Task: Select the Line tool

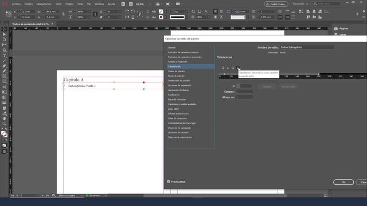Action: click(4, 61)
